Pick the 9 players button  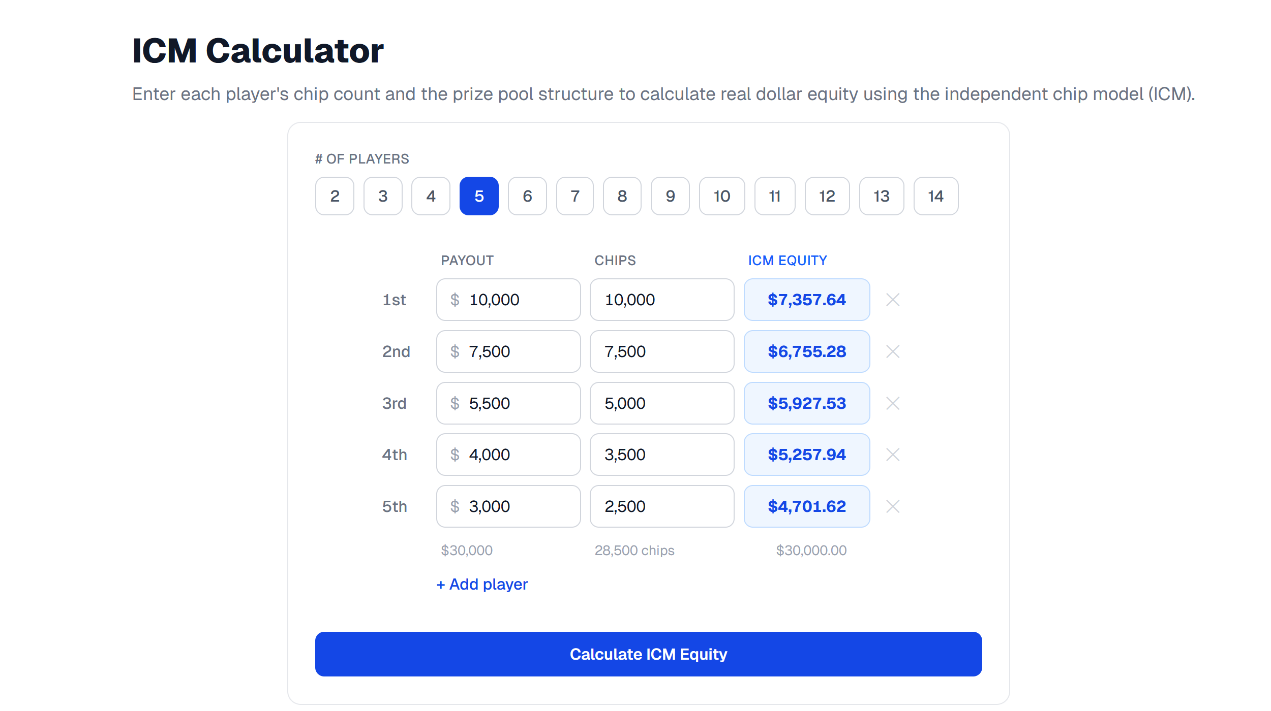point(670,196)
